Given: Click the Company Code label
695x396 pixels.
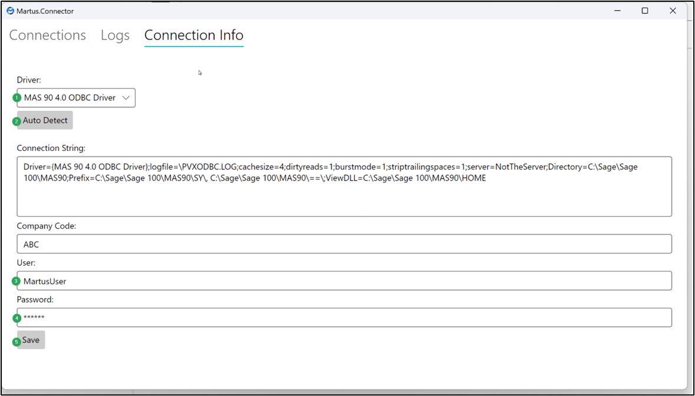Looking at the screenshot, I should [x=47, y=226].
